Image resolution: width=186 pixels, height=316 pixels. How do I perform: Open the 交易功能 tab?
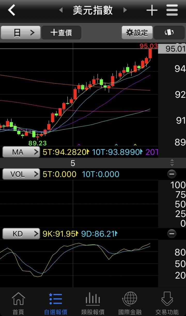167,303
